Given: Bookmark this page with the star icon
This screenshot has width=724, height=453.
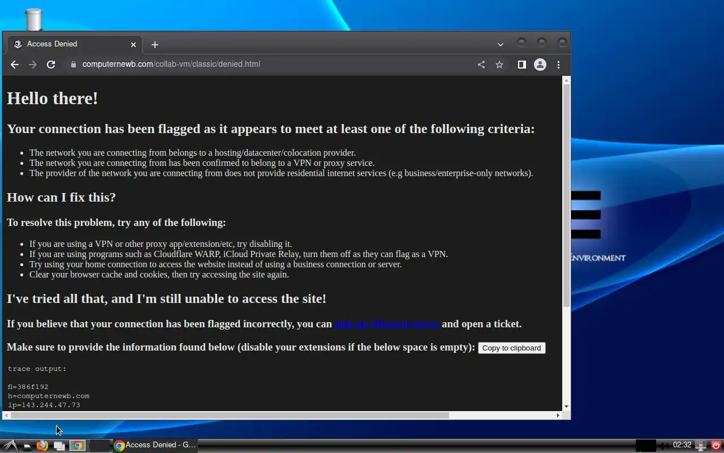Looking at the screenshot, I should 499,65.
